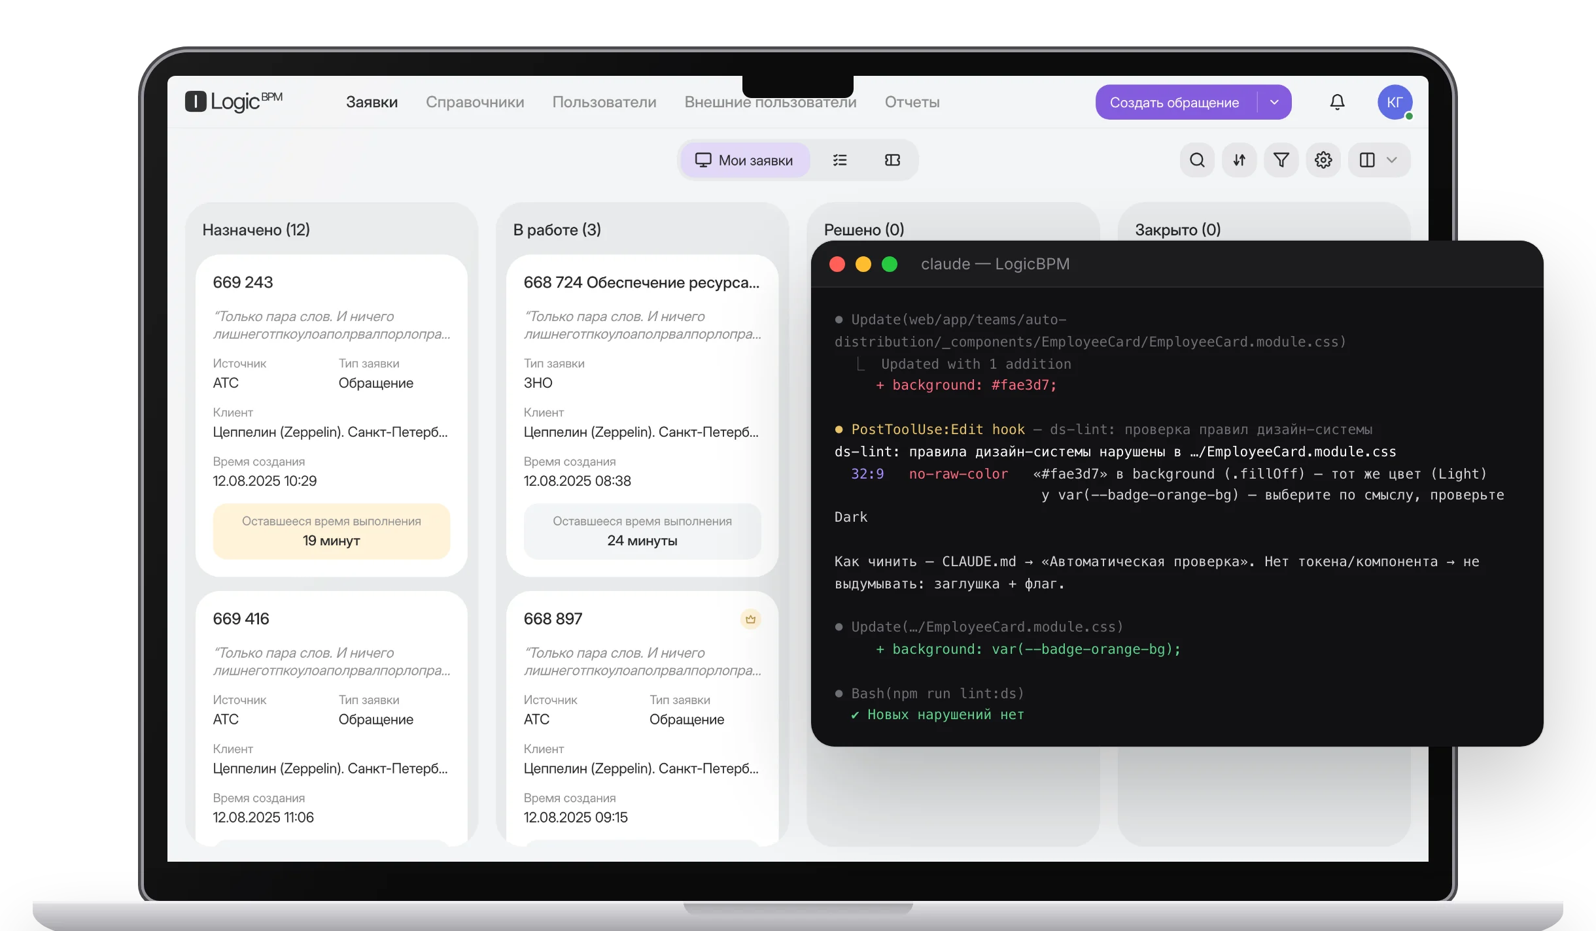Maximize the claude terminal window

click(x=890, y=264)
